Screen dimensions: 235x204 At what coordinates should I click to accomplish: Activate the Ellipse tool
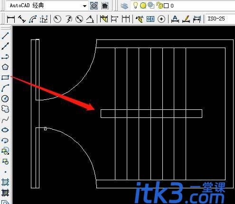pyautogui.click(x=5, y=130)
